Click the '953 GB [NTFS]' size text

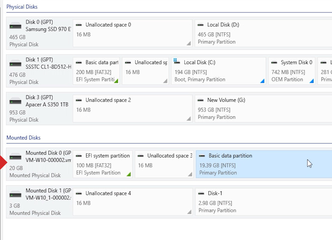click(x=214, y=110)
